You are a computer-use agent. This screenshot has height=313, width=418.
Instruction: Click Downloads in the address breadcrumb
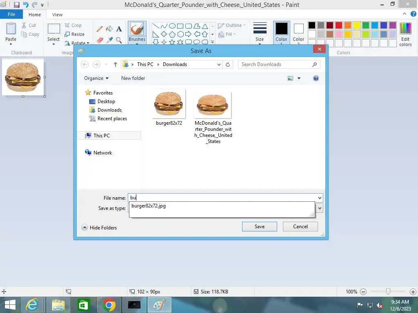(x=175, y=64)
